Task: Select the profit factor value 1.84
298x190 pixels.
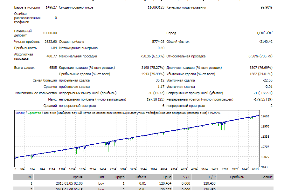Action: click(53, 48)
